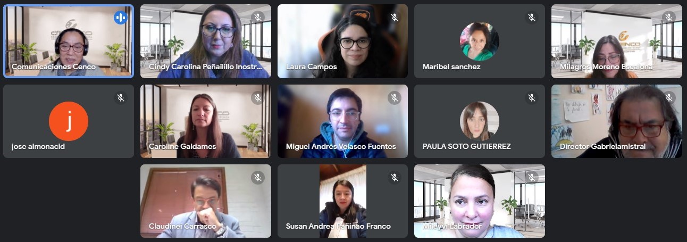Select PAULA SOTO GUTIERREZ's profile photo
The height and width of the screenshot is (242, 687).
480,121
